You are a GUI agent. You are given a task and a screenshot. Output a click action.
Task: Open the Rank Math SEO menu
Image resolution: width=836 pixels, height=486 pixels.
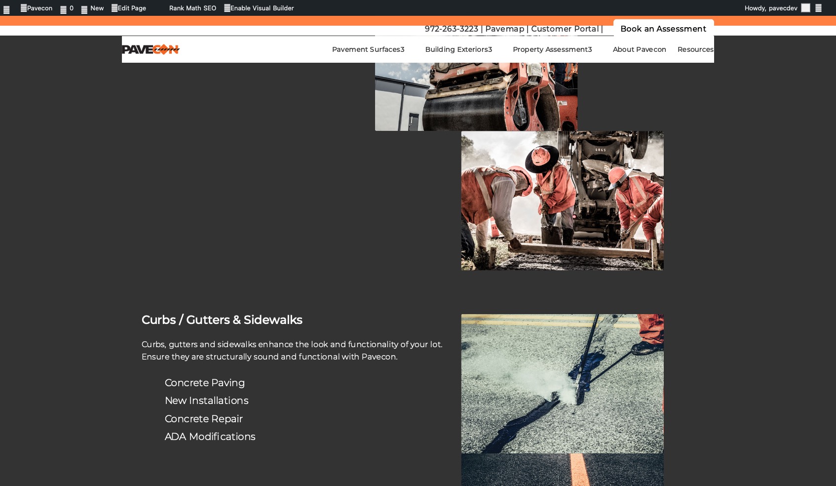pyautogui.click(x=192, y=8)
